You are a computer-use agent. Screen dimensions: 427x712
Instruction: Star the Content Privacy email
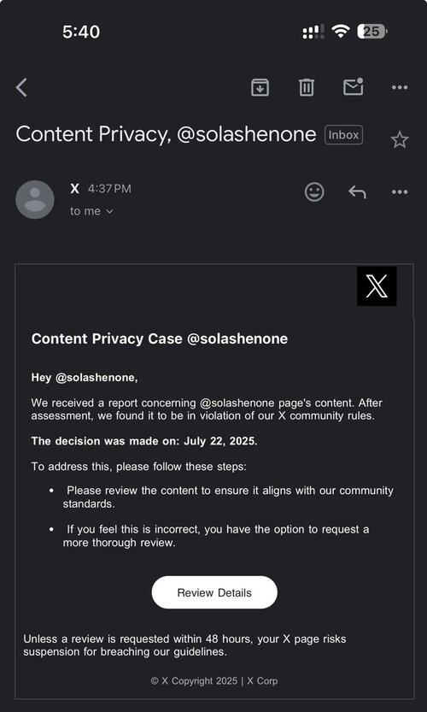(400, 140)
